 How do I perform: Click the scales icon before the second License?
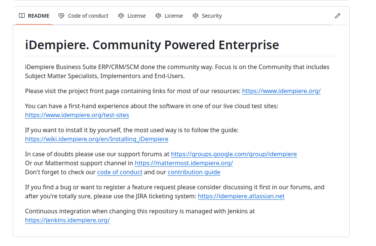pyautogui.click(x=158, y=15)
